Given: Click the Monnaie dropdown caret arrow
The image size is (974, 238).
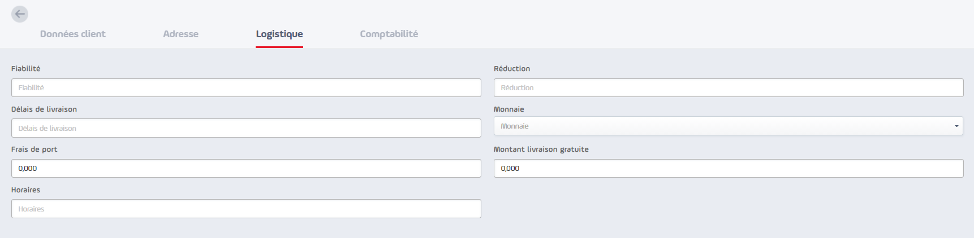Looking at the screenshot, I should pos(956,126).
